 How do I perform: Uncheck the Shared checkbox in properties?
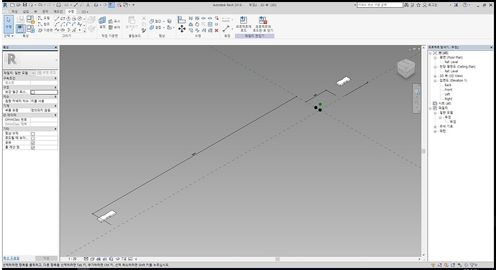coord(33,143)
